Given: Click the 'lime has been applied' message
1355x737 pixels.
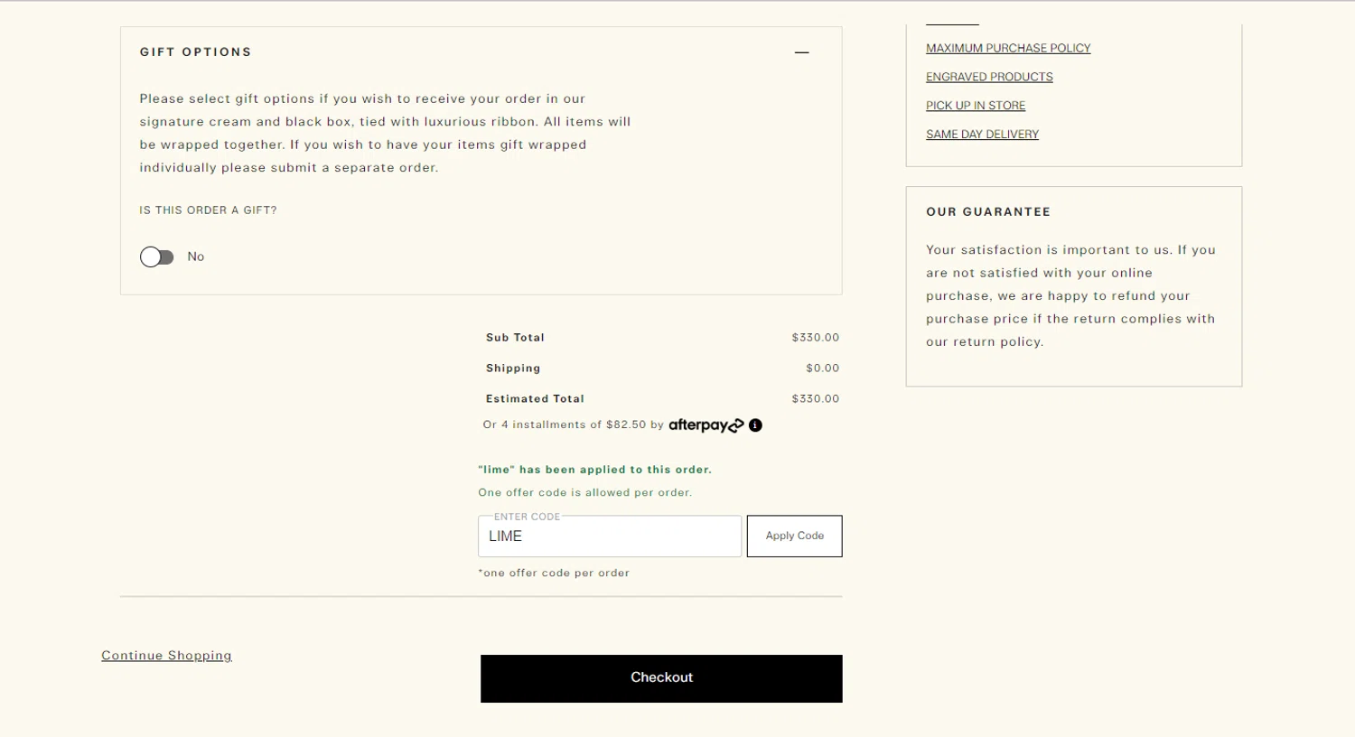Looking at the screenshot, I should tap(594, 470).
